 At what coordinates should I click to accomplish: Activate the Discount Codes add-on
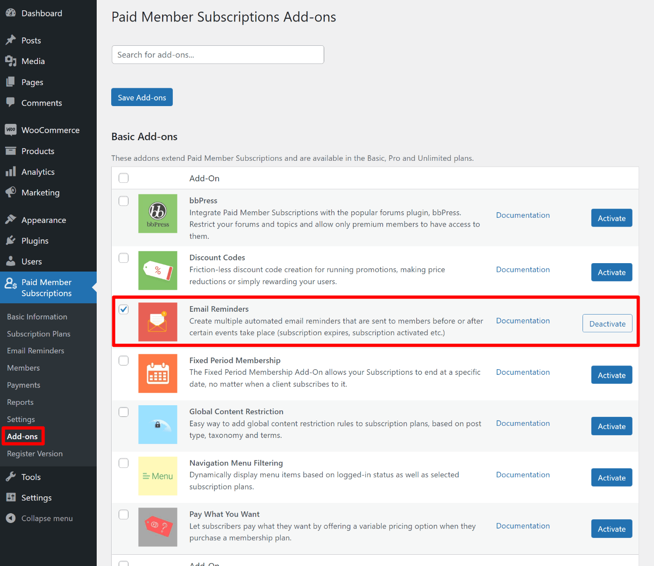pos(611,272)
